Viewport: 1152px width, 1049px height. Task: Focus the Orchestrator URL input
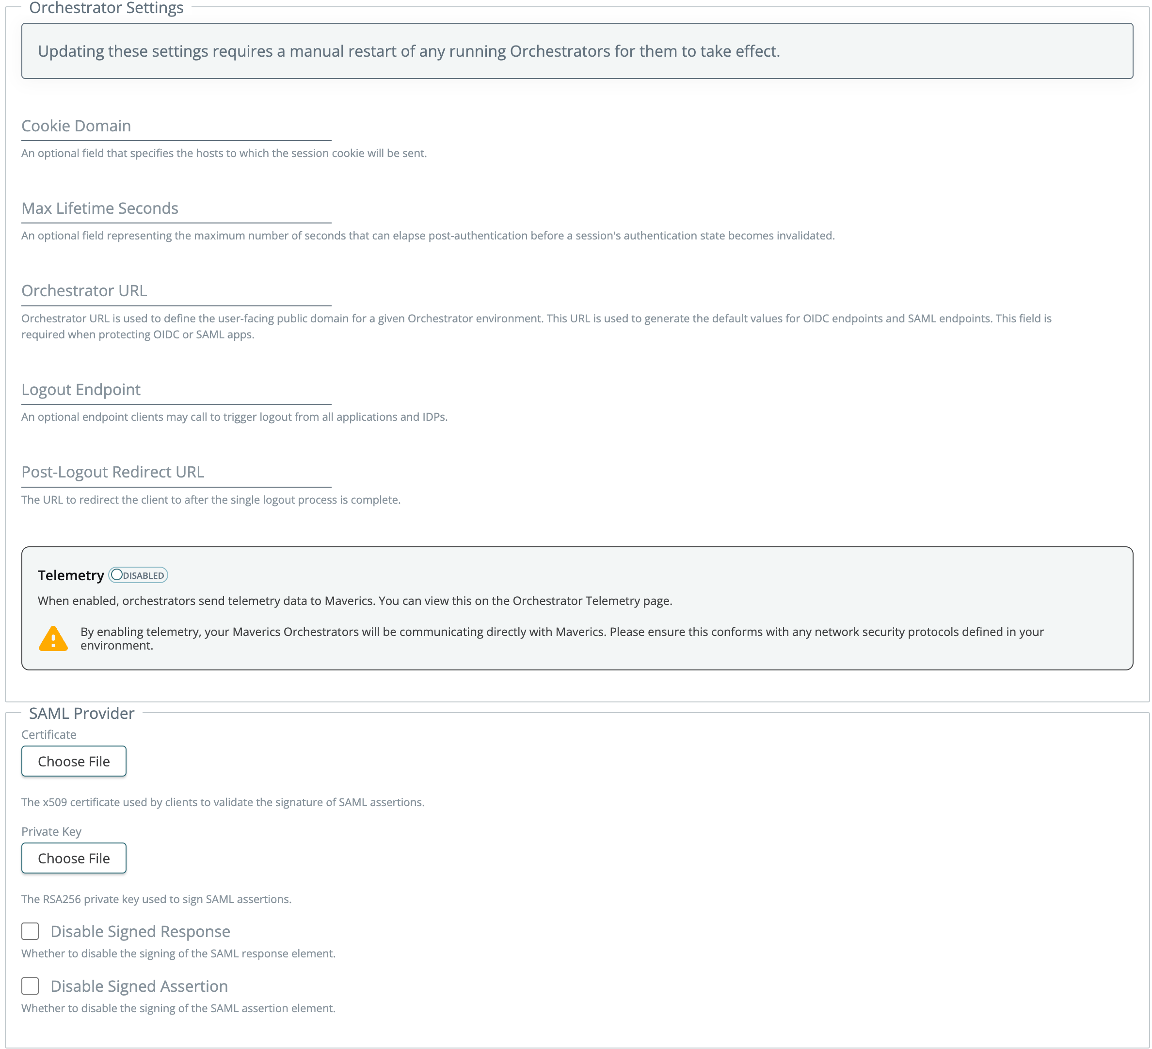coord(176,291)
